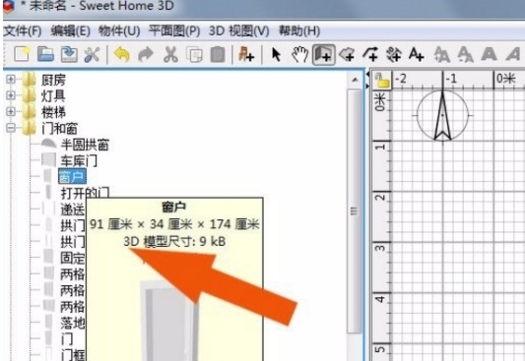
Task: Open the 物件(U) menu
Action: (119, 31)
